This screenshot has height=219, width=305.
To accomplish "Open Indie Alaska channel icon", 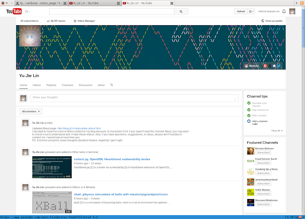I will 251,192.
